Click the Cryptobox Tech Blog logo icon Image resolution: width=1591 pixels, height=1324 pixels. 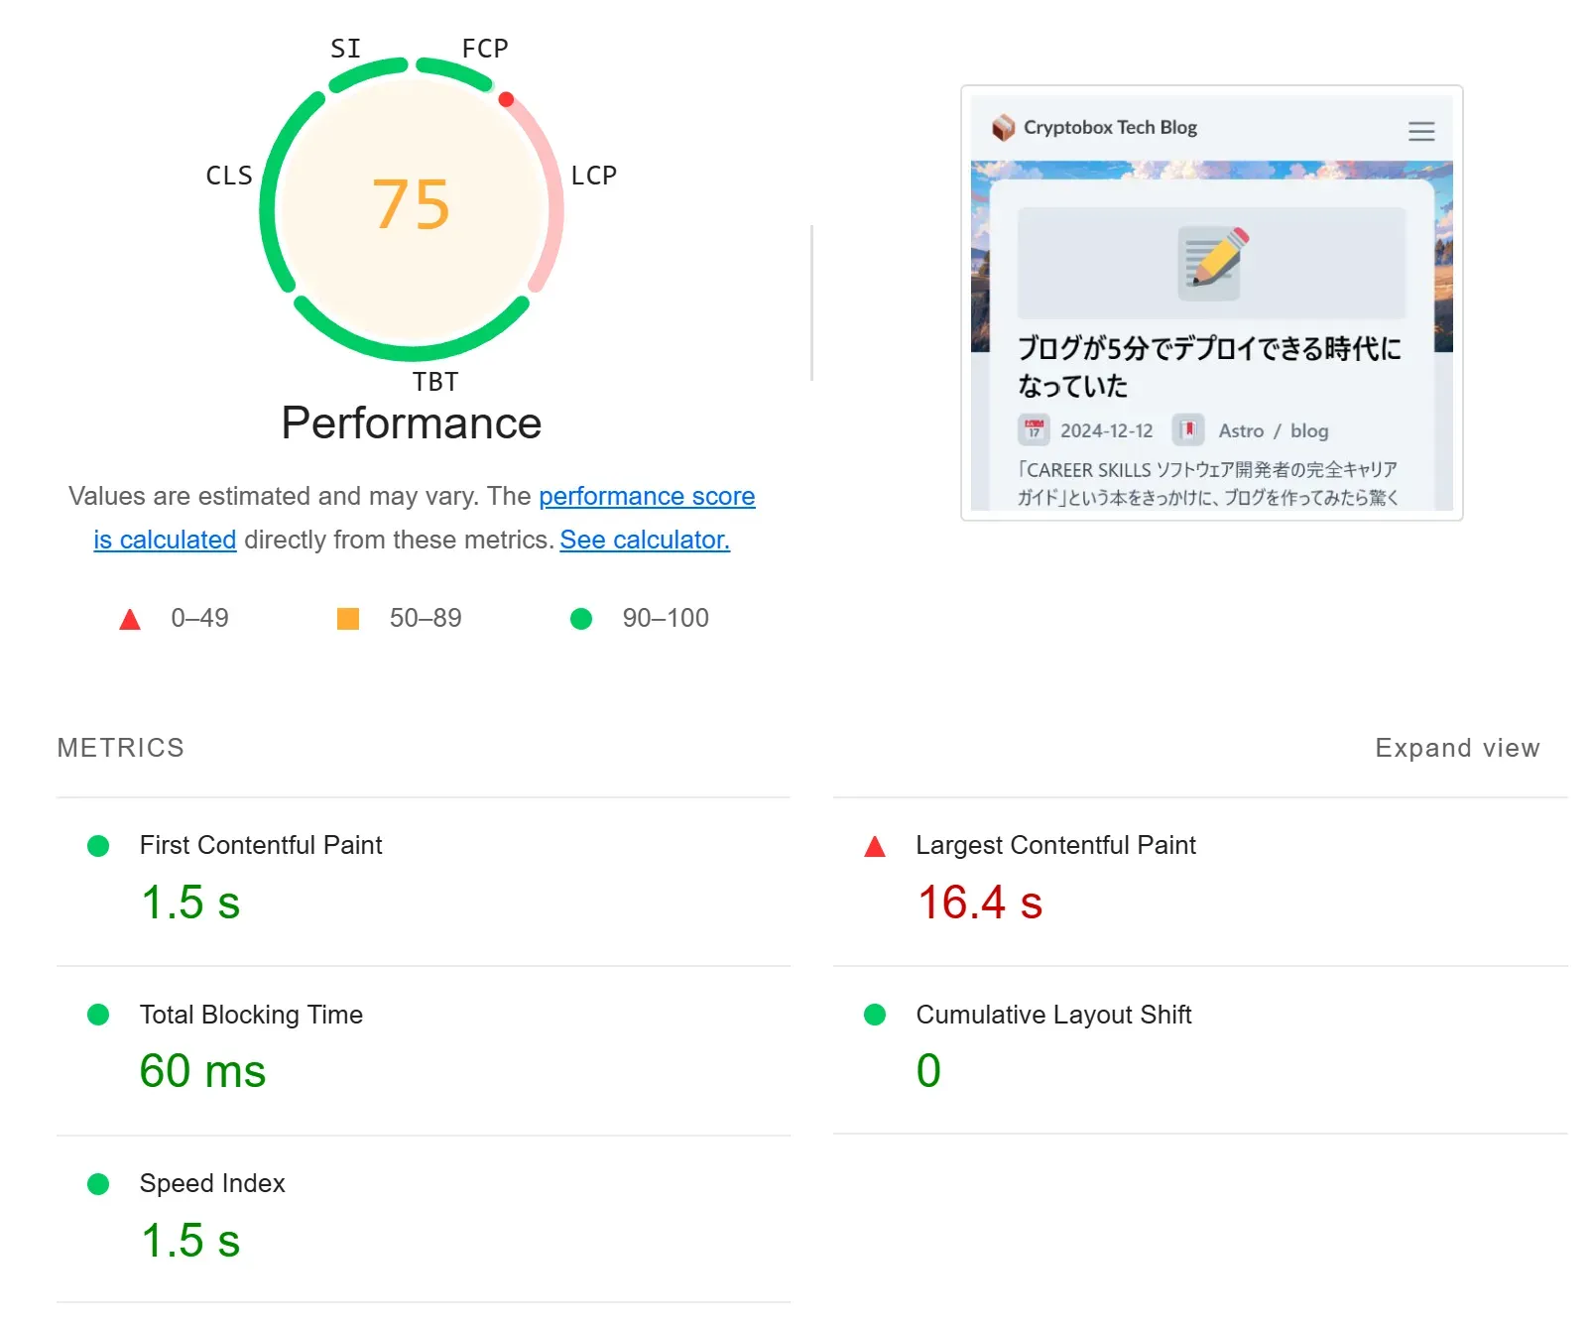(1003, 128)
